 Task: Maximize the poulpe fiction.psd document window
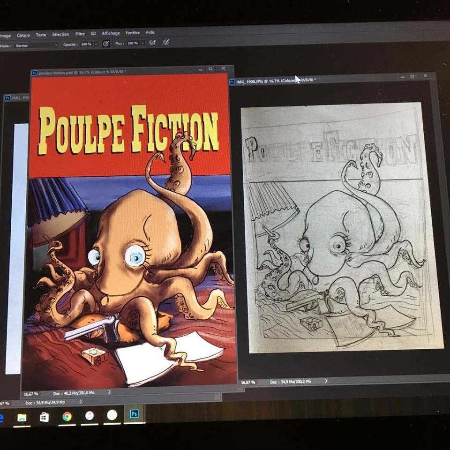tap(210, 69)
